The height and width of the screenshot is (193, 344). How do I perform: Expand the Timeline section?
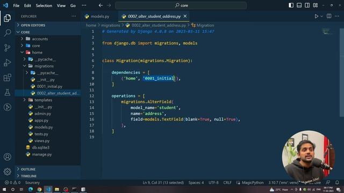click(x=28, y=176)
